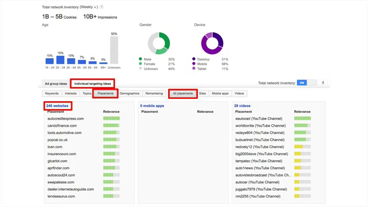Viewport: 368px width, 207px height.
Task: Click relevance bar for redicety12 channel
Action: tap(302, 147)
